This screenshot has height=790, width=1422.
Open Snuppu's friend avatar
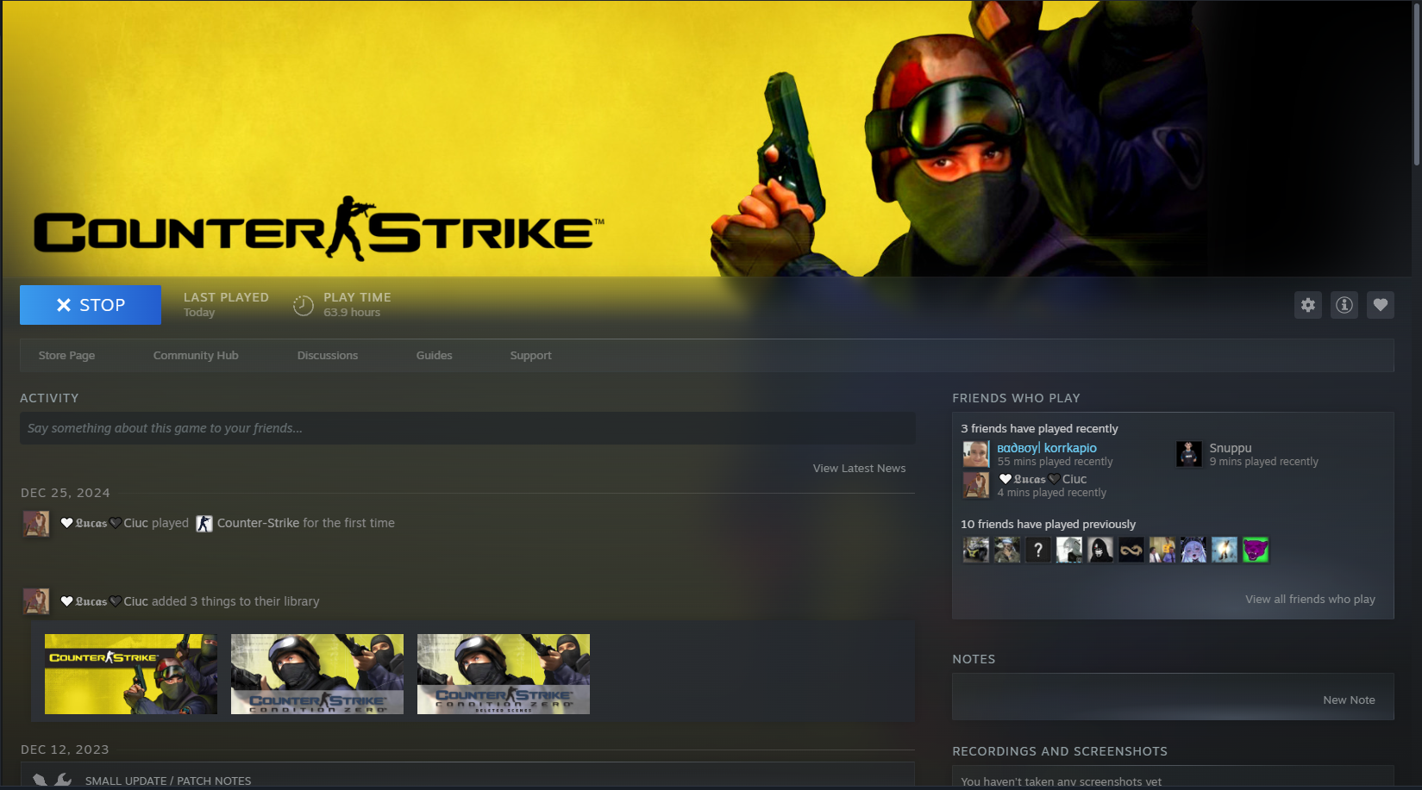[1189, 454]
